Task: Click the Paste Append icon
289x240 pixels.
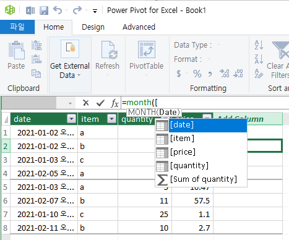Action: [x=37, y=45]
